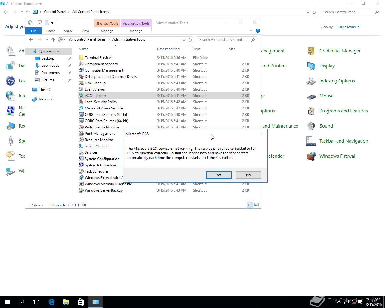Select Windows Memory Diagnostic icon
Image resolution: width=385 pixels, height=308 pixels.
coord(81,184)
